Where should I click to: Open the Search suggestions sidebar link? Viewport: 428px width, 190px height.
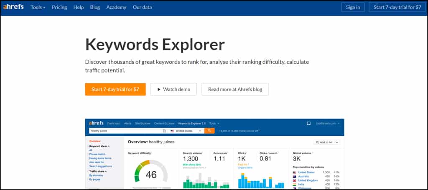tap(100, 166)
